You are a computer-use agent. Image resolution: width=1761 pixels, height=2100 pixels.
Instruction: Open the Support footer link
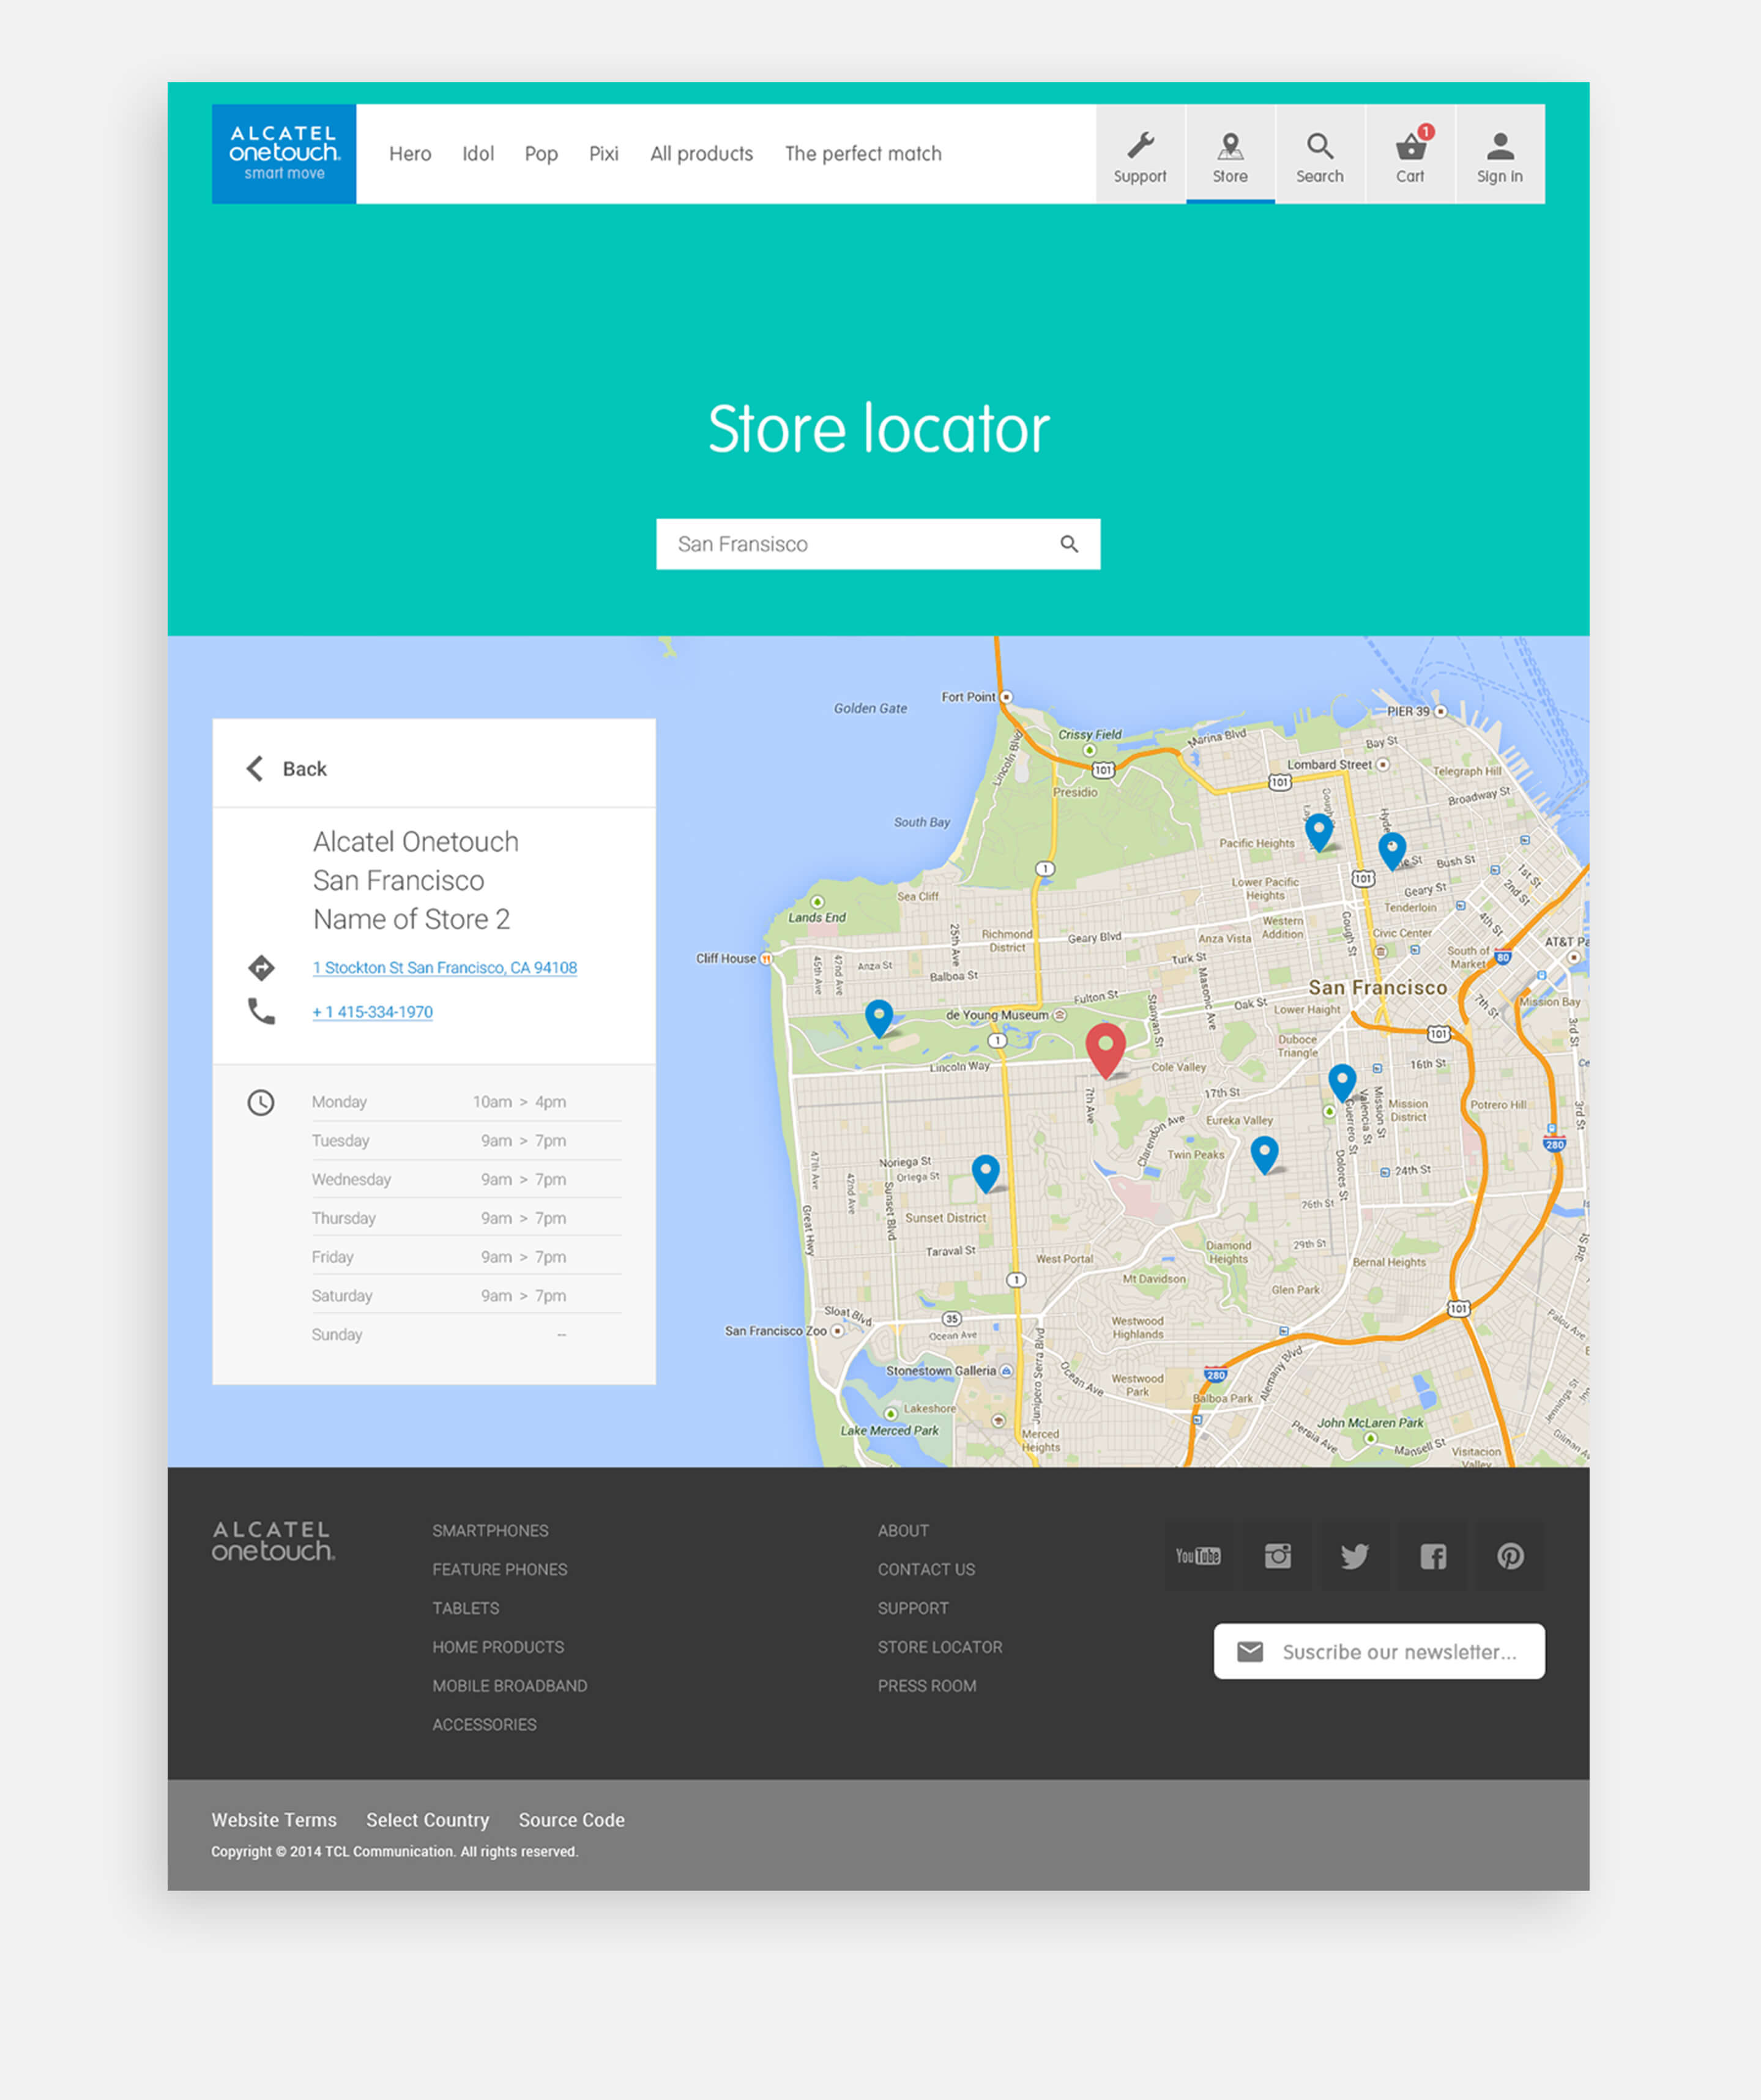913,1608
